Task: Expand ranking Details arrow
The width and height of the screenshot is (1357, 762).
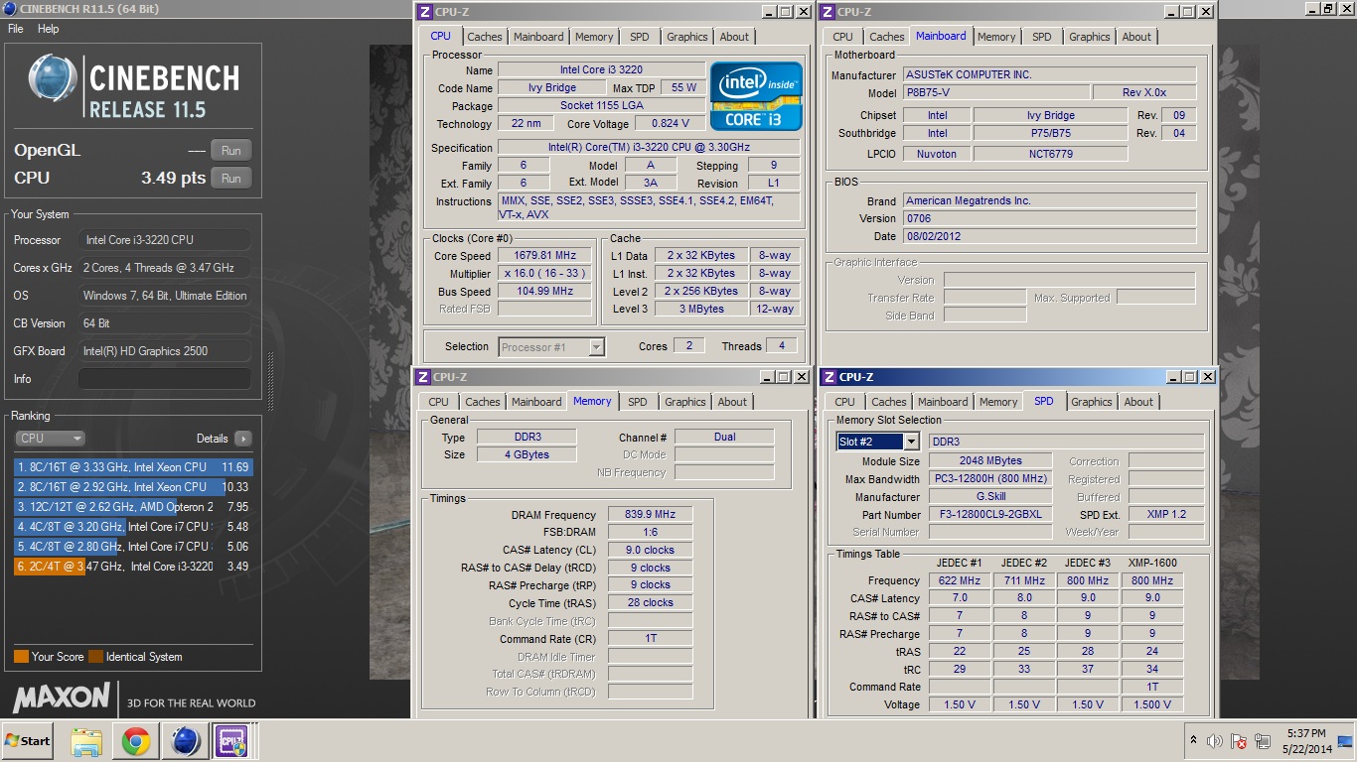Action: (242, 439)
